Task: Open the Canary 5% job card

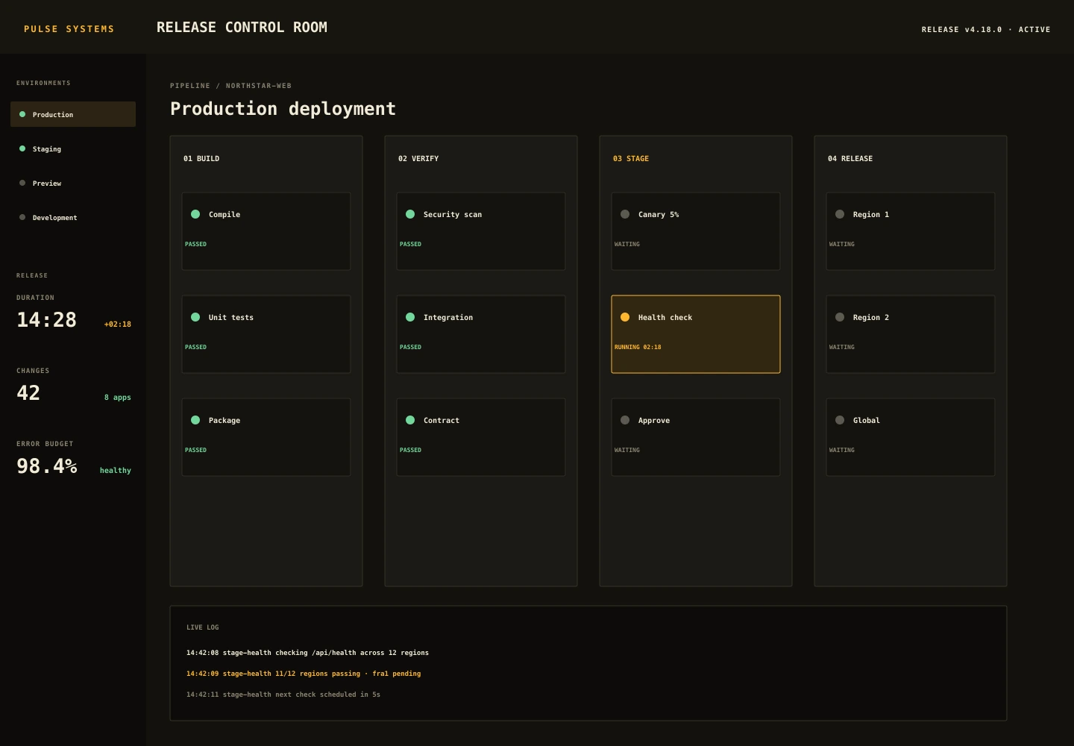Action: [696, 231]
